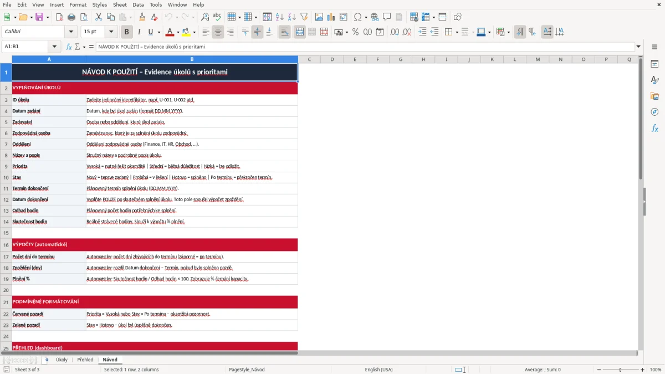Insert a pivot table
Viewport: 665px width, 374px height.
click(x=344, y=17)
